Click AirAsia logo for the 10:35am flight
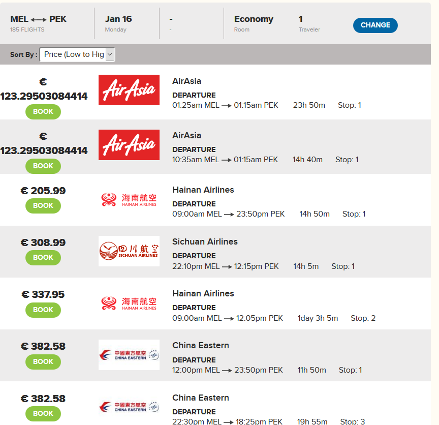The image size is (439, 425). point(129,145)
